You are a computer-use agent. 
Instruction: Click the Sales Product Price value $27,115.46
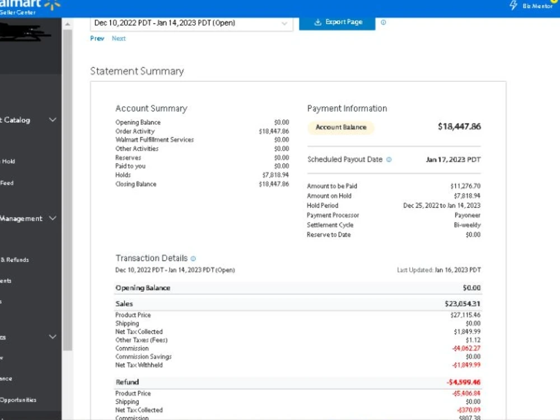[465, 315]
